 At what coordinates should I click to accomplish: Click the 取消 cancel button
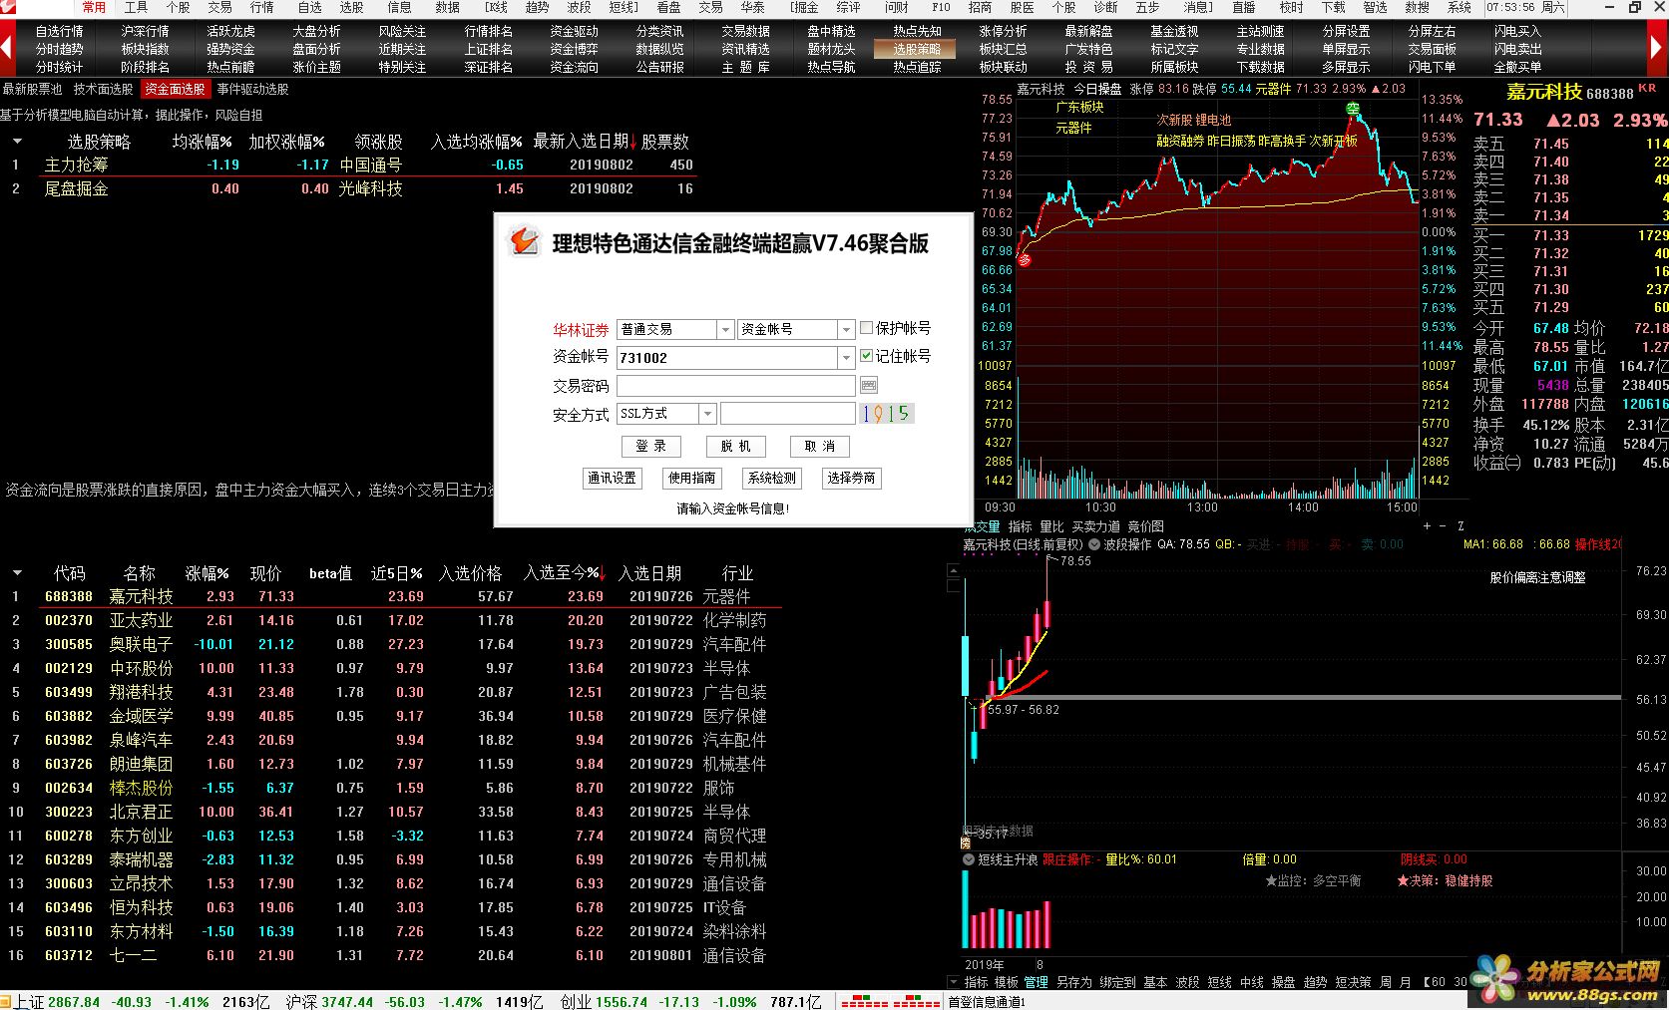(820, 446)
